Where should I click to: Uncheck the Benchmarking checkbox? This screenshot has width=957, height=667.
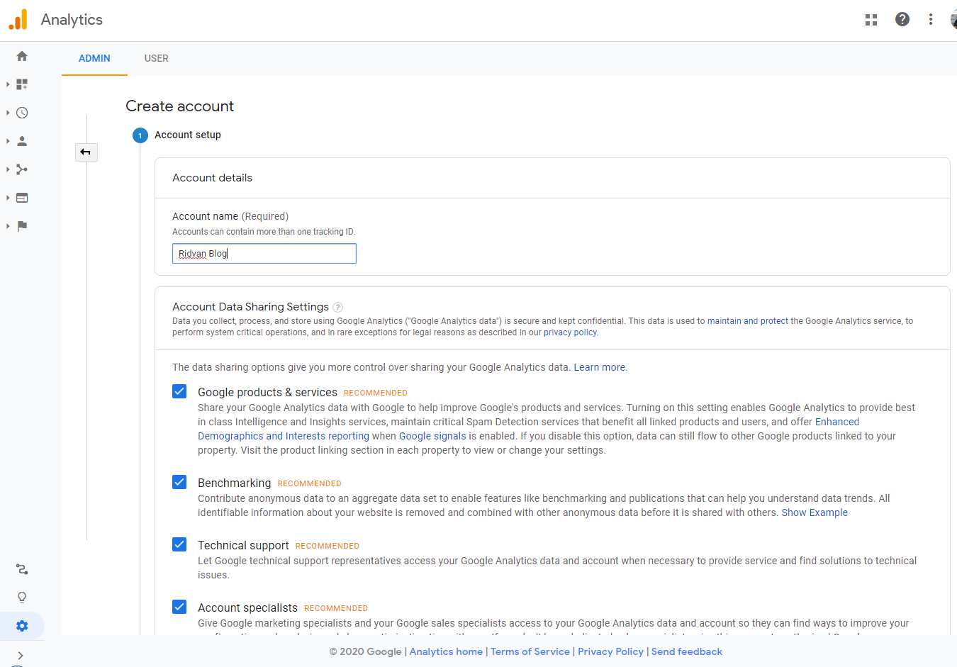(179, 482)
